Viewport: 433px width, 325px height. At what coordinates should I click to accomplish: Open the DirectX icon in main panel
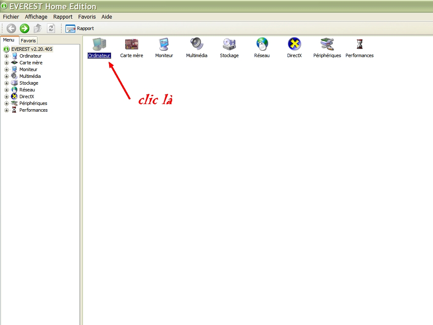(x=294, y=44)
